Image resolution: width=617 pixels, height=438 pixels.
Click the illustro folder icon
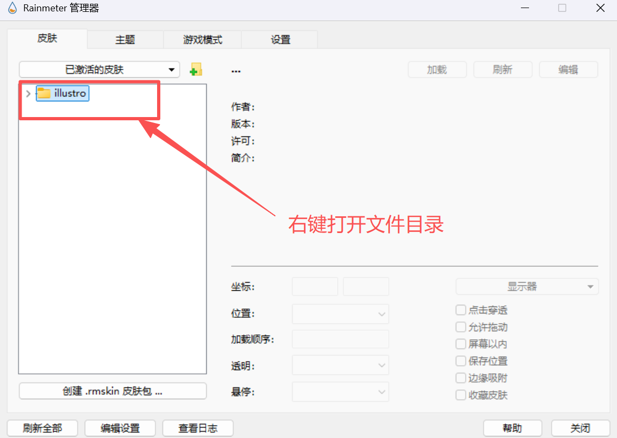tap(44, 93)
